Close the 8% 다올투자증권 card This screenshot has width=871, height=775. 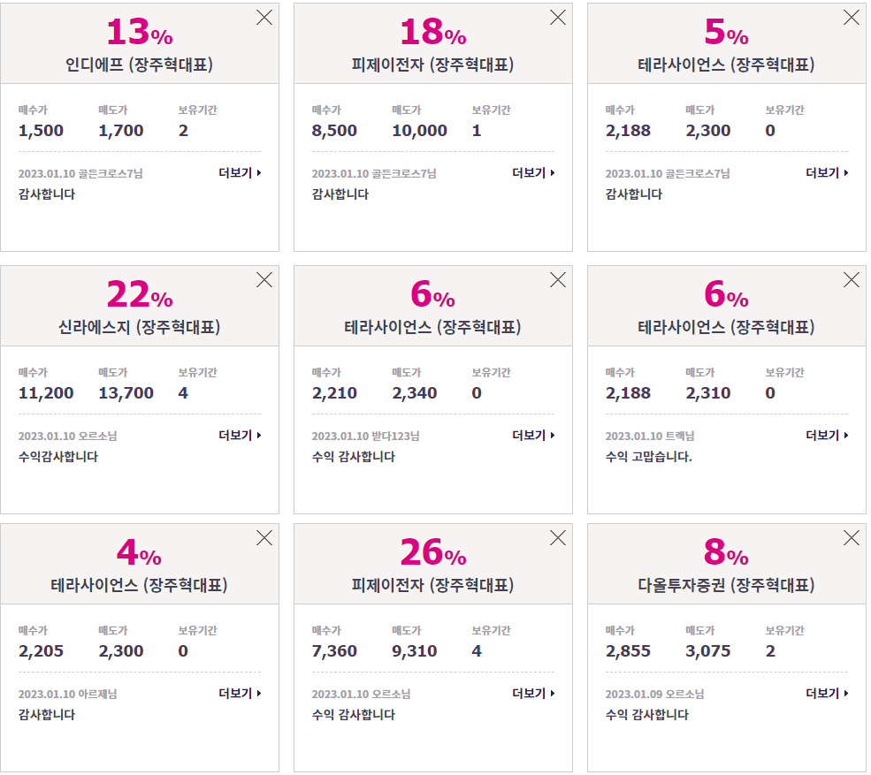pyautogui.click(x=852, y=538)
